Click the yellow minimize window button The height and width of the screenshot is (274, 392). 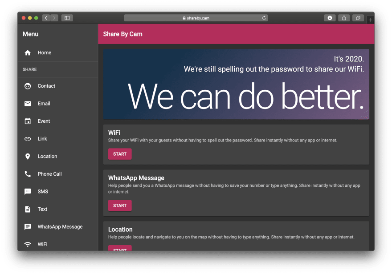pyautogui.click(x=30, y=18)
